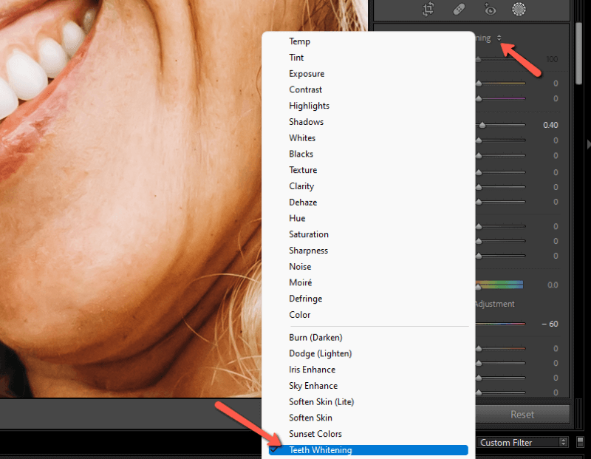Select the Adjustment Brush tool

(518, 9)
